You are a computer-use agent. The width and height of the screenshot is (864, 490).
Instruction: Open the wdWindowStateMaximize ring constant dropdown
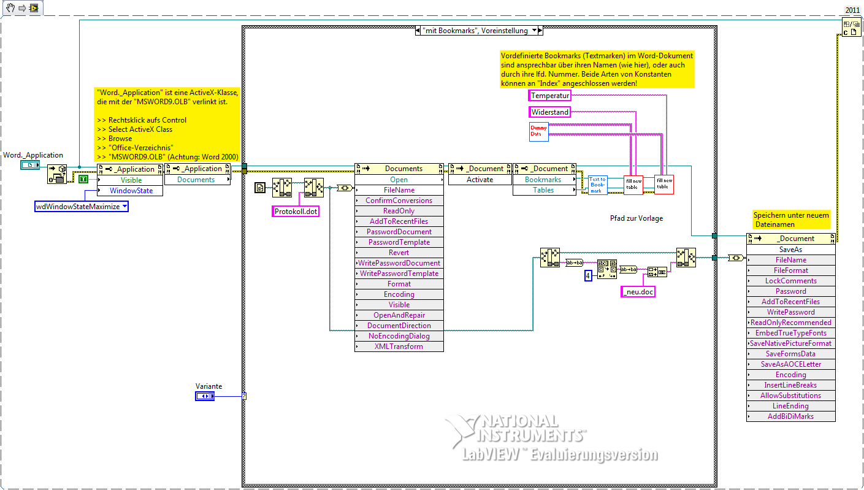point(125,207)
